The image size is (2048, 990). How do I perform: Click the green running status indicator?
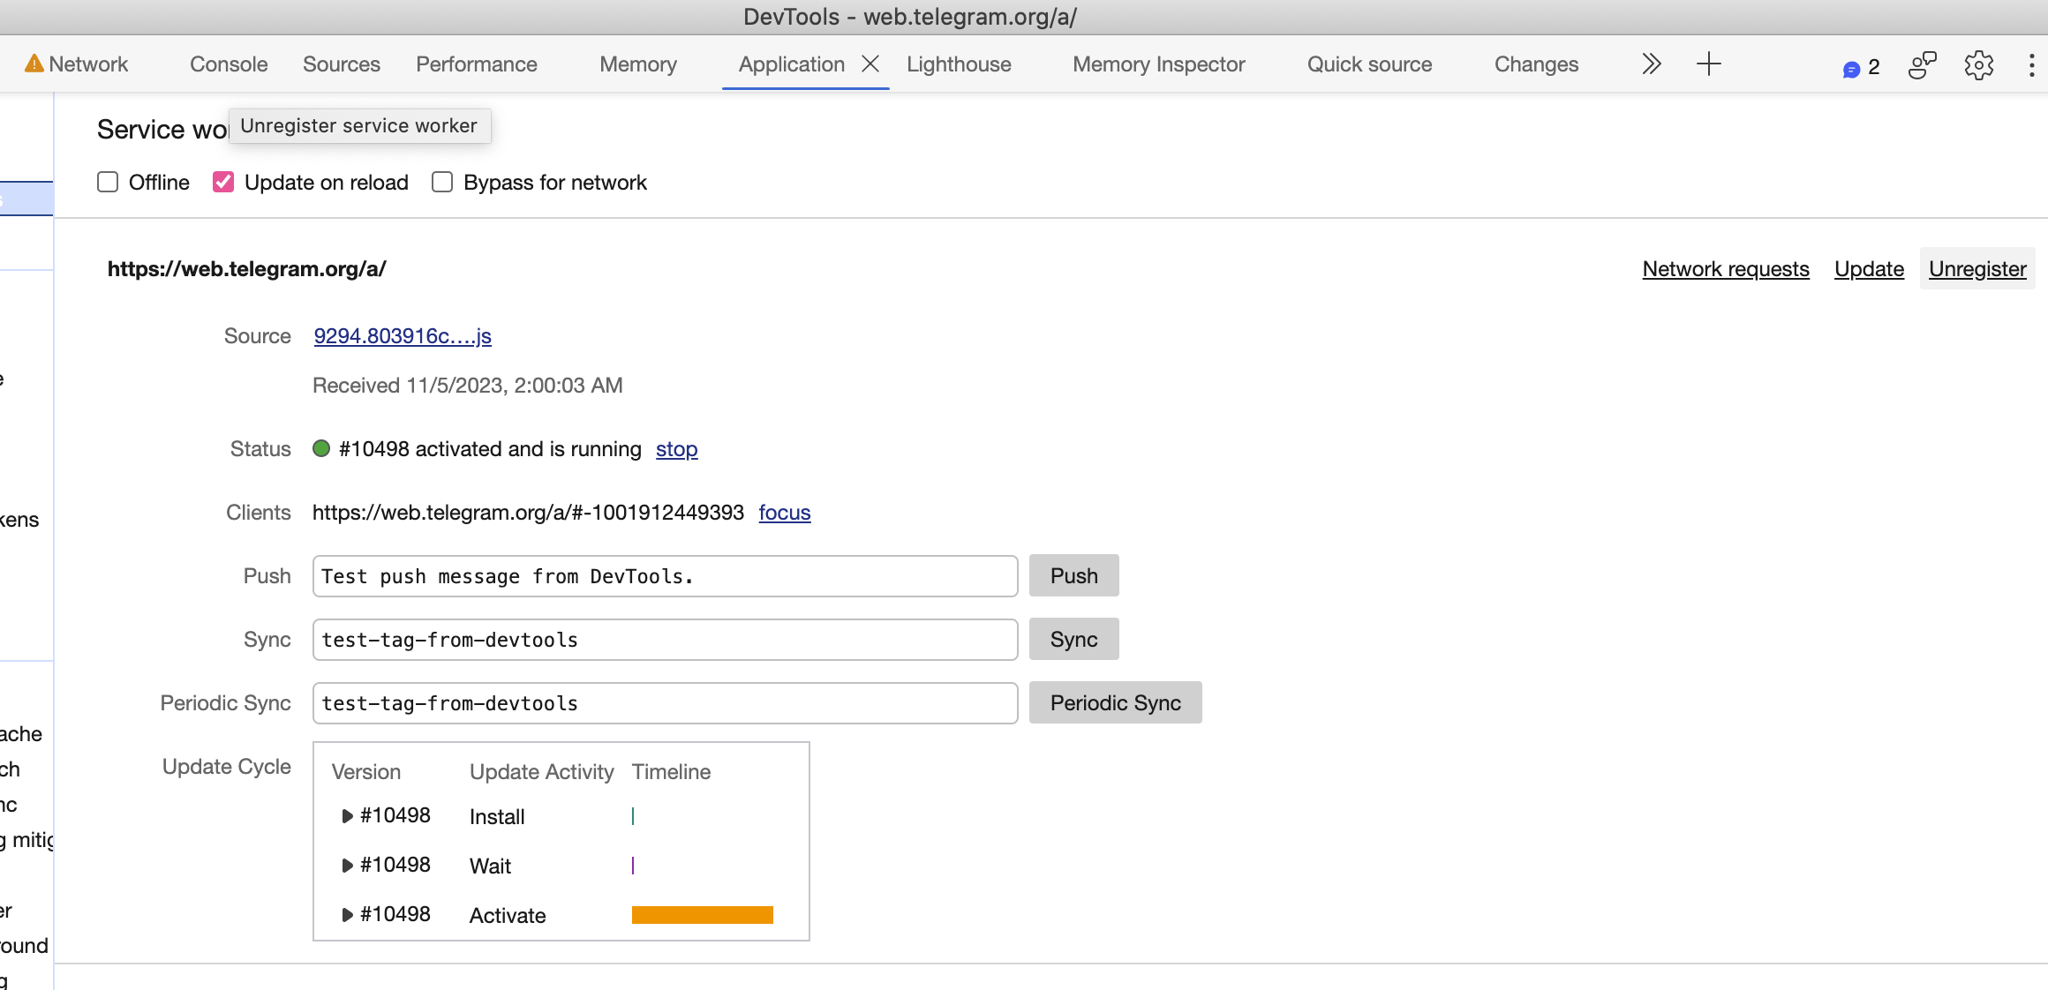point(321,448)
